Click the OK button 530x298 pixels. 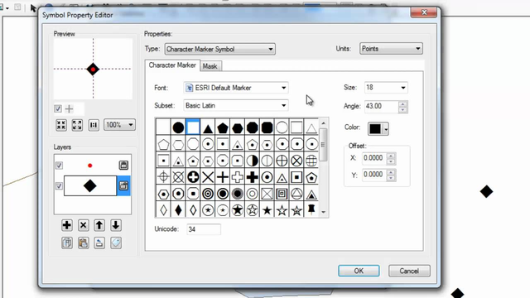tap(359, 271)
